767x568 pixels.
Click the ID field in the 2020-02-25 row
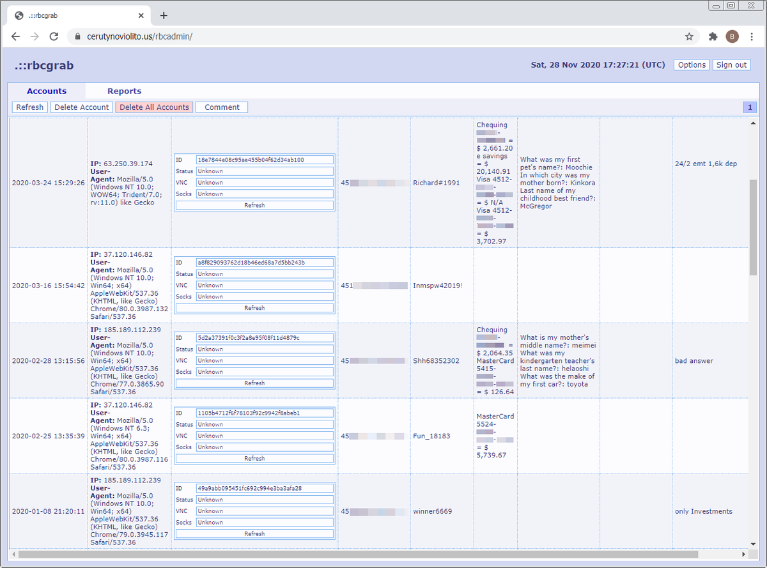pyautogui.click(x=265, y=413)
